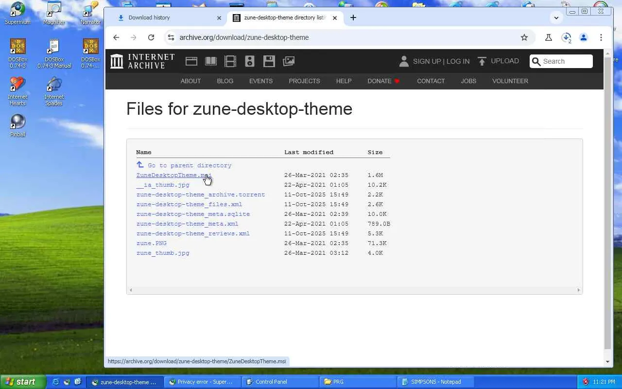
Task: Open the VOLUNTEER menu item
Action: [x=510, y=81]
